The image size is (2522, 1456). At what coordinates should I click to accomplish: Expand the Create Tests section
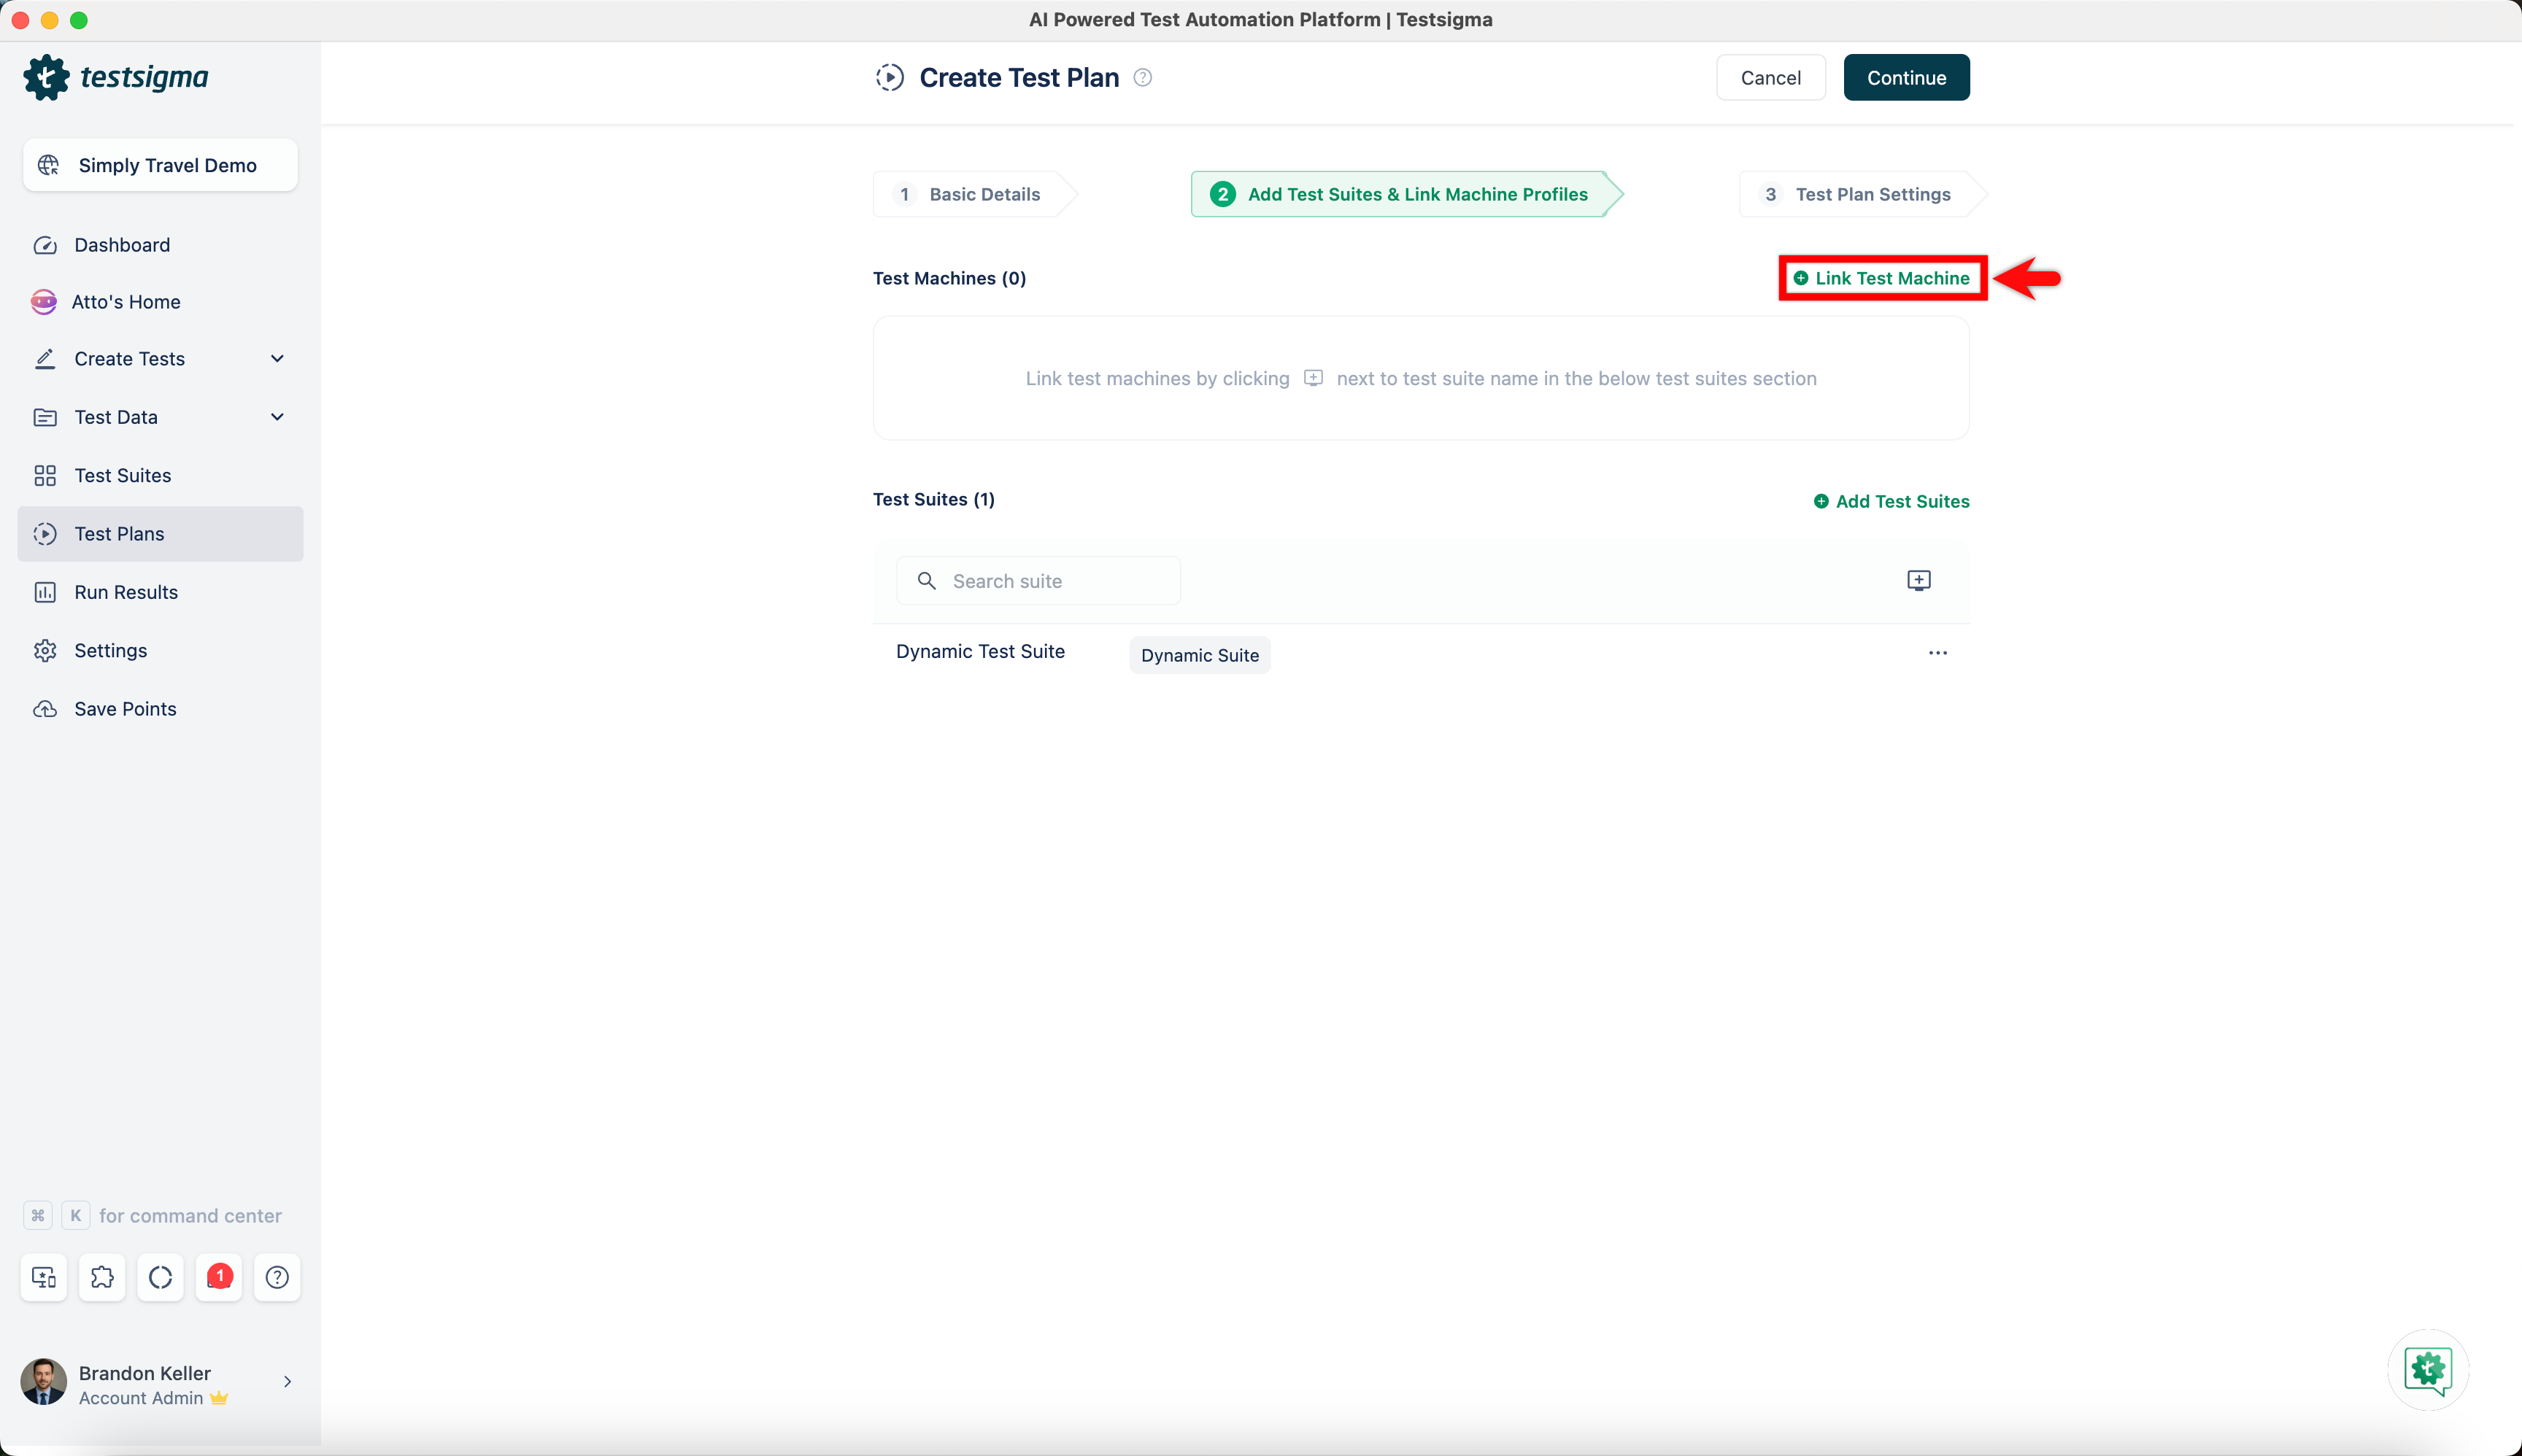point(277,358)
